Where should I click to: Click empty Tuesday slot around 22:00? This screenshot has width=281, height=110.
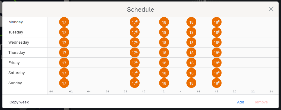[x=253, y=32]
